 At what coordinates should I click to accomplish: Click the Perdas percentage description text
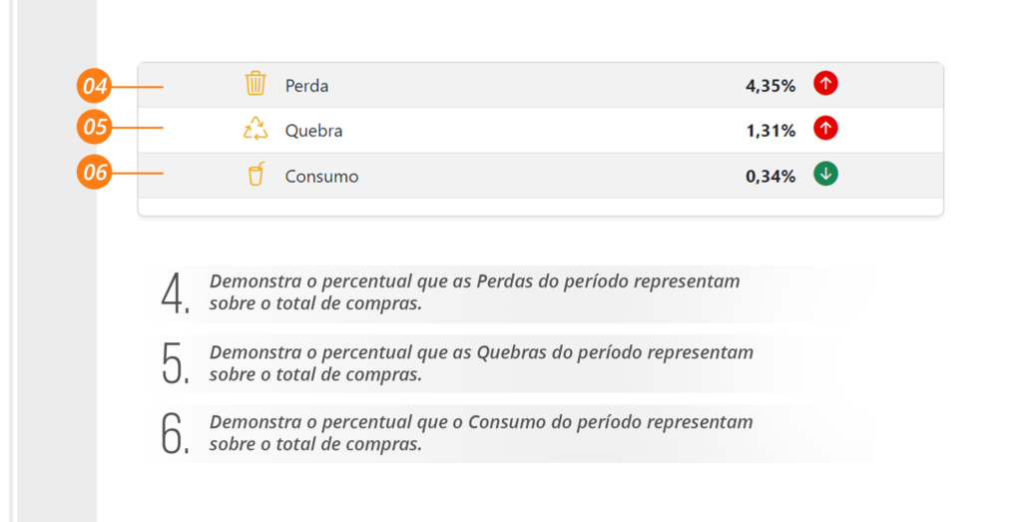(474, 292)
